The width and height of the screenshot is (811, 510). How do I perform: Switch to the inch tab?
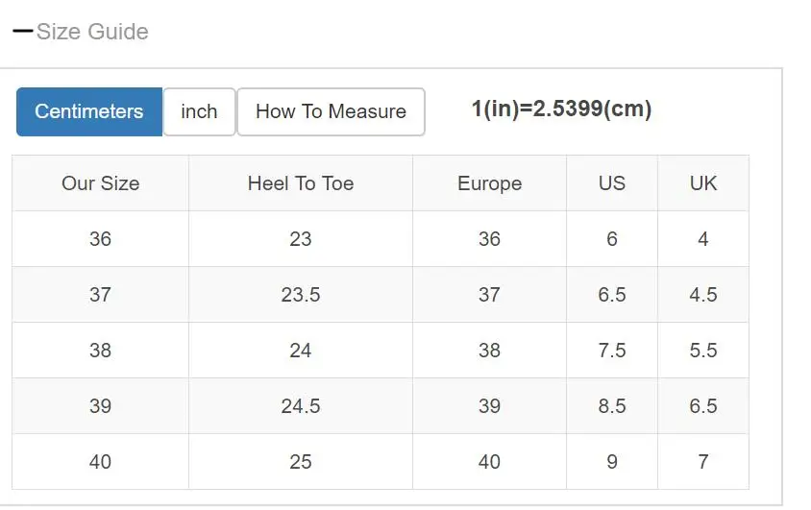click(x=199, y=111)
